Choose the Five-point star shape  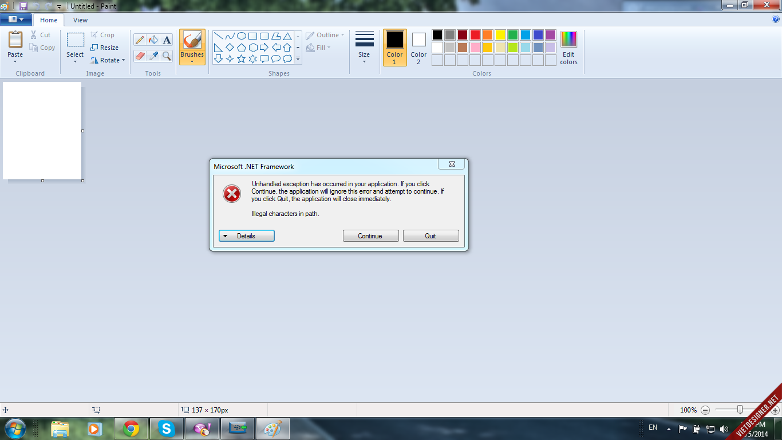(x=241, y=58)
